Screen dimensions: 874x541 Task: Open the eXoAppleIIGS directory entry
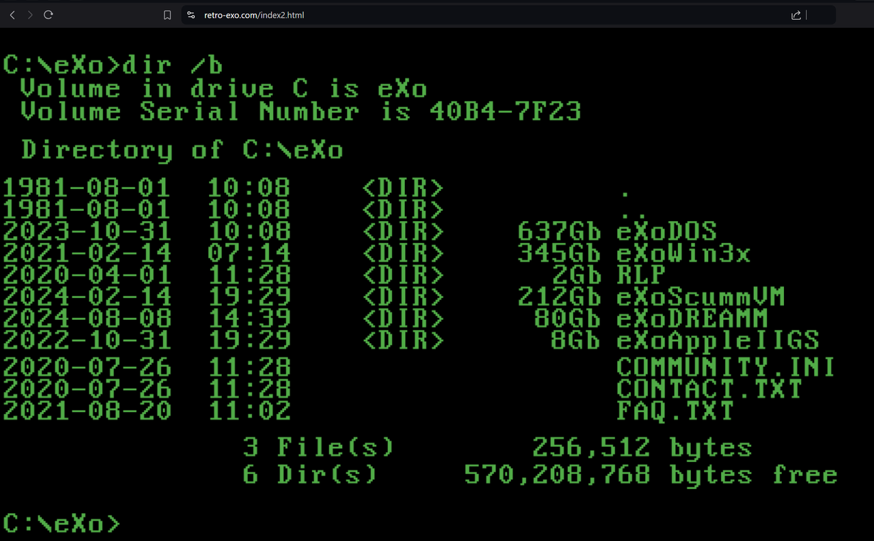coord(718,340)
